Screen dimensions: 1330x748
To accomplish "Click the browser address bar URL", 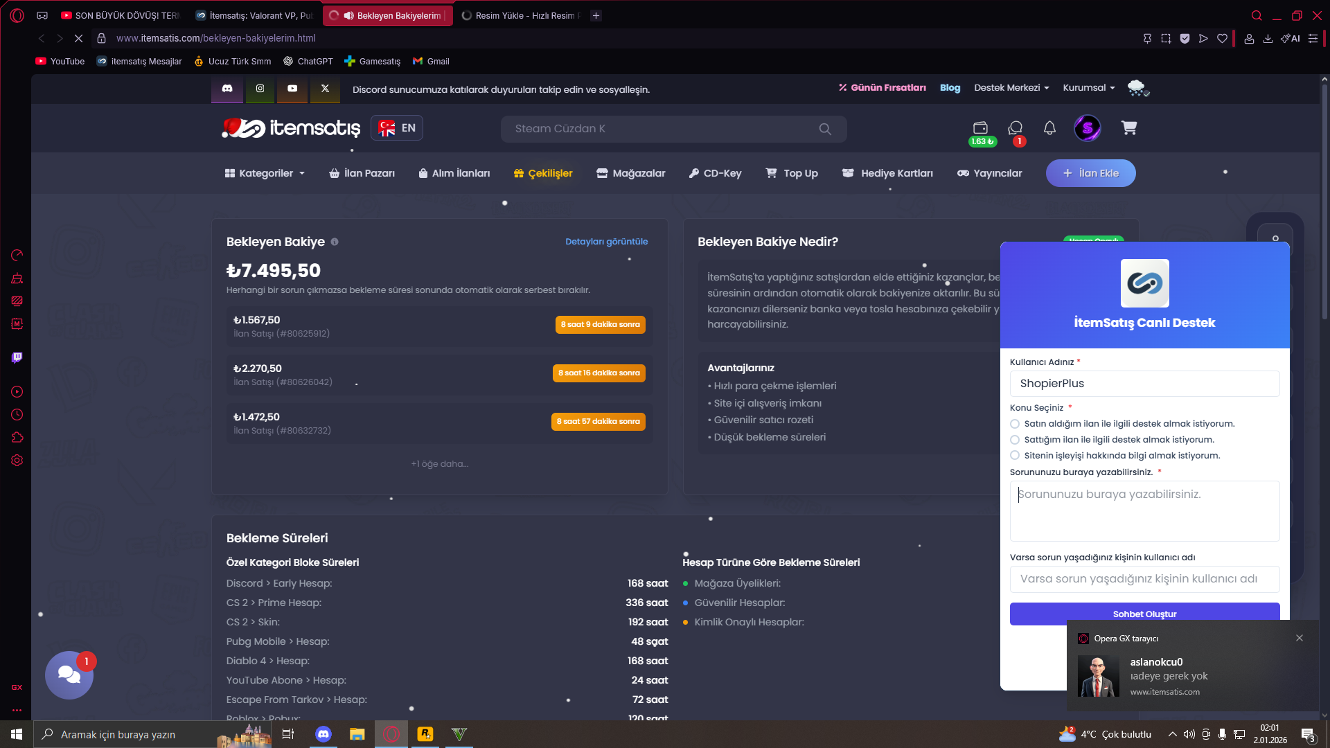I will [x=216, y=39].
